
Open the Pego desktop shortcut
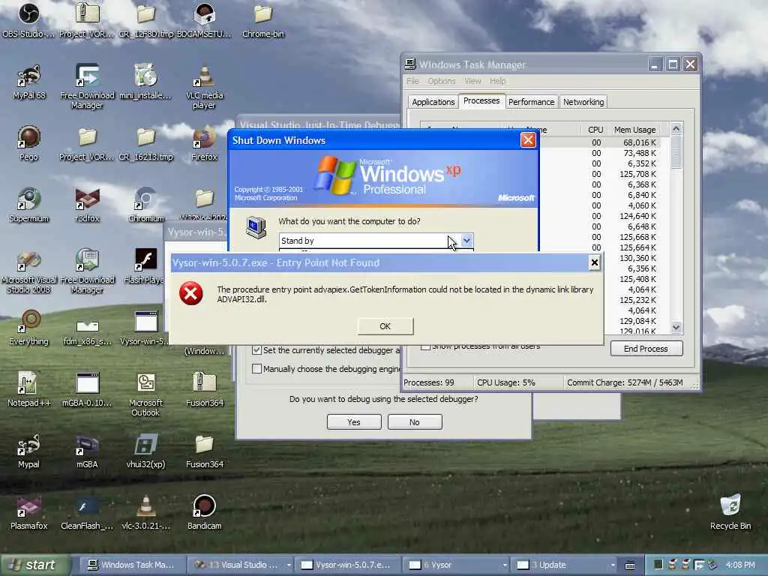[29, 143]
